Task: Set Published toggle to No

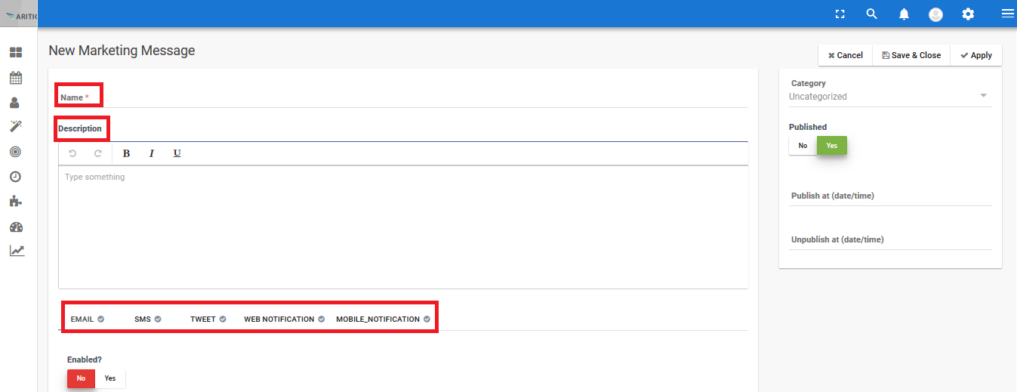Action: point(803,146)
